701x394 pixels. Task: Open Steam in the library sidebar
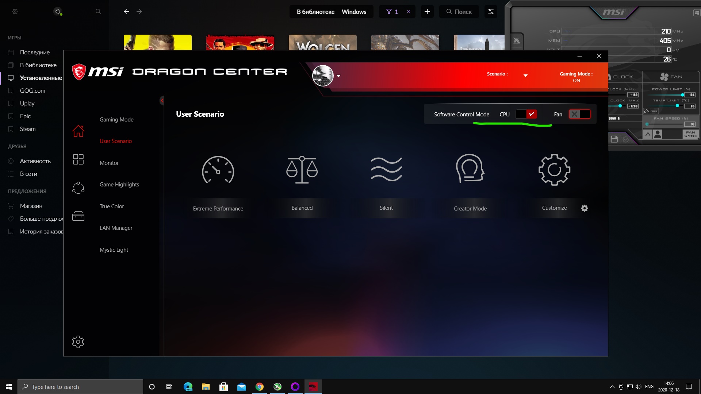click(x=28, y=129)
